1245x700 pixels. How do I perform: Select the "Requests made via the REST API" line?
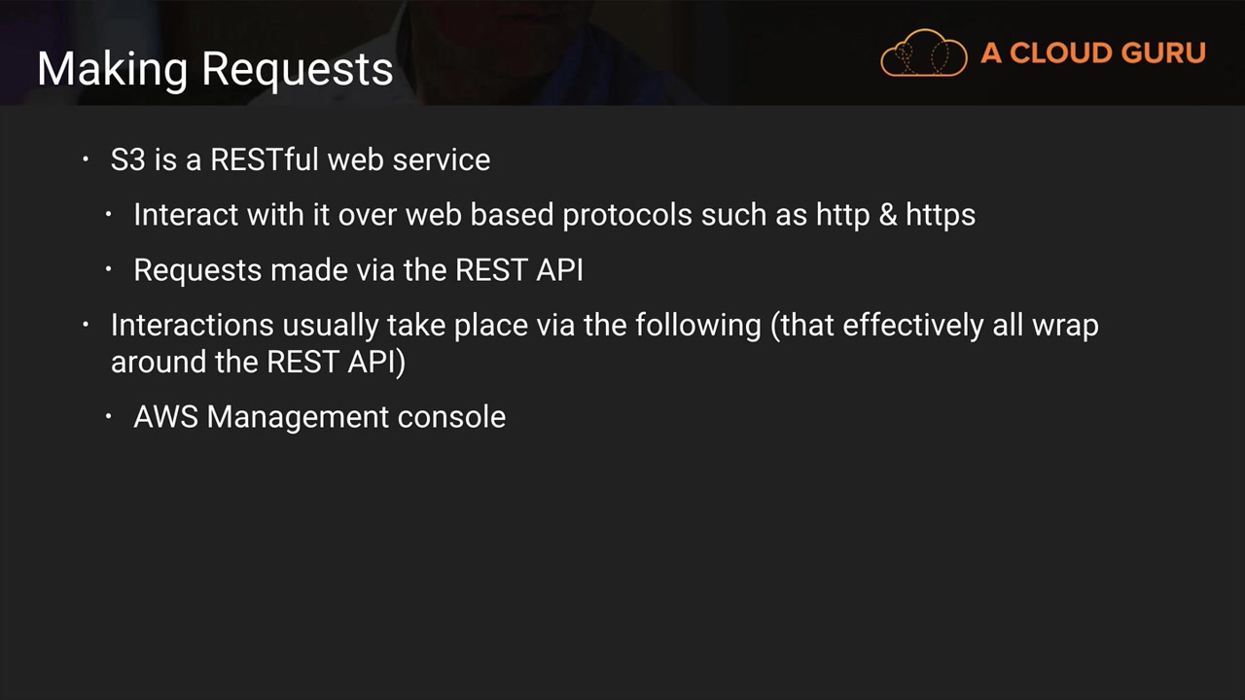point(358,270)
